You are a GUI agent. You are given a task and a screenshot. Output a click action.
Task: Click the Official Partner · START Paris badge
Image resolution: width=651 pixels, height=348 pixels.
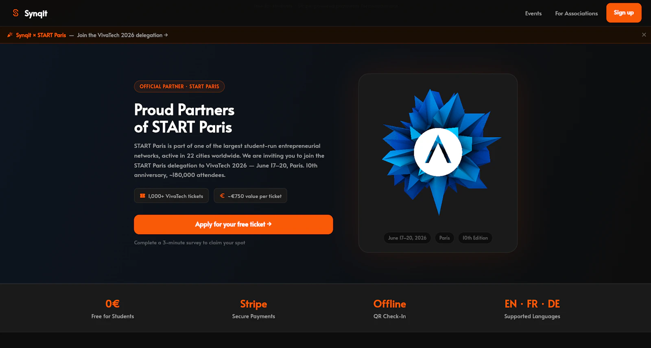point(179,86)
